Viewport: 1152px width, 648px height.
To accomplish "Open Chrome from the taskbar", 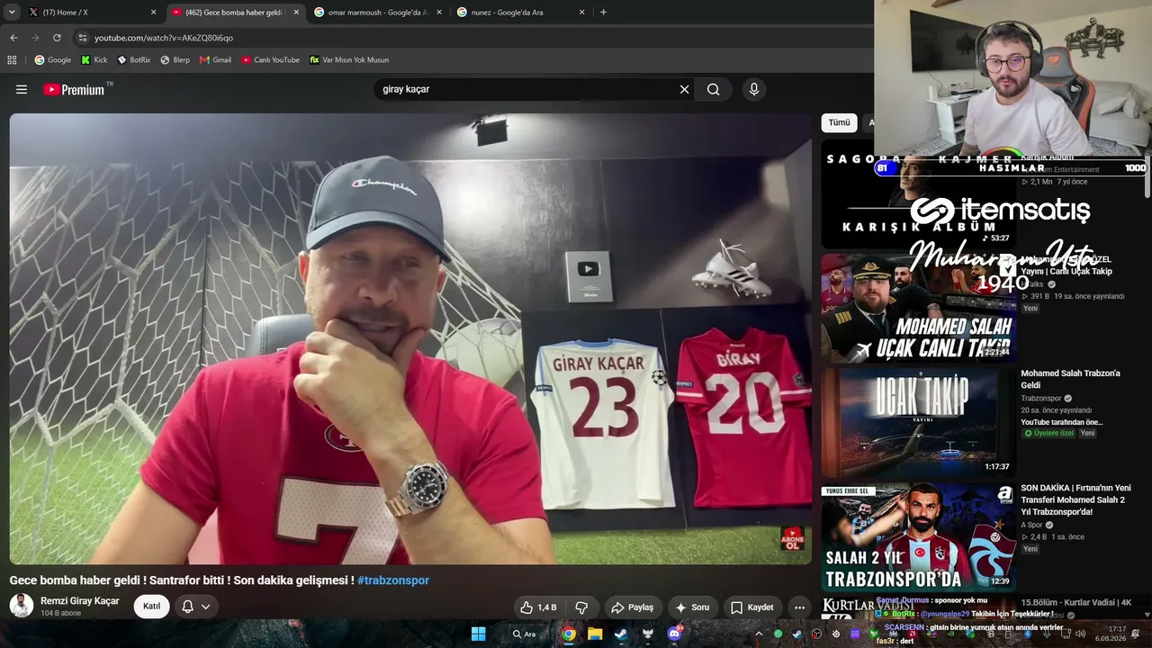I will point(569,634).
